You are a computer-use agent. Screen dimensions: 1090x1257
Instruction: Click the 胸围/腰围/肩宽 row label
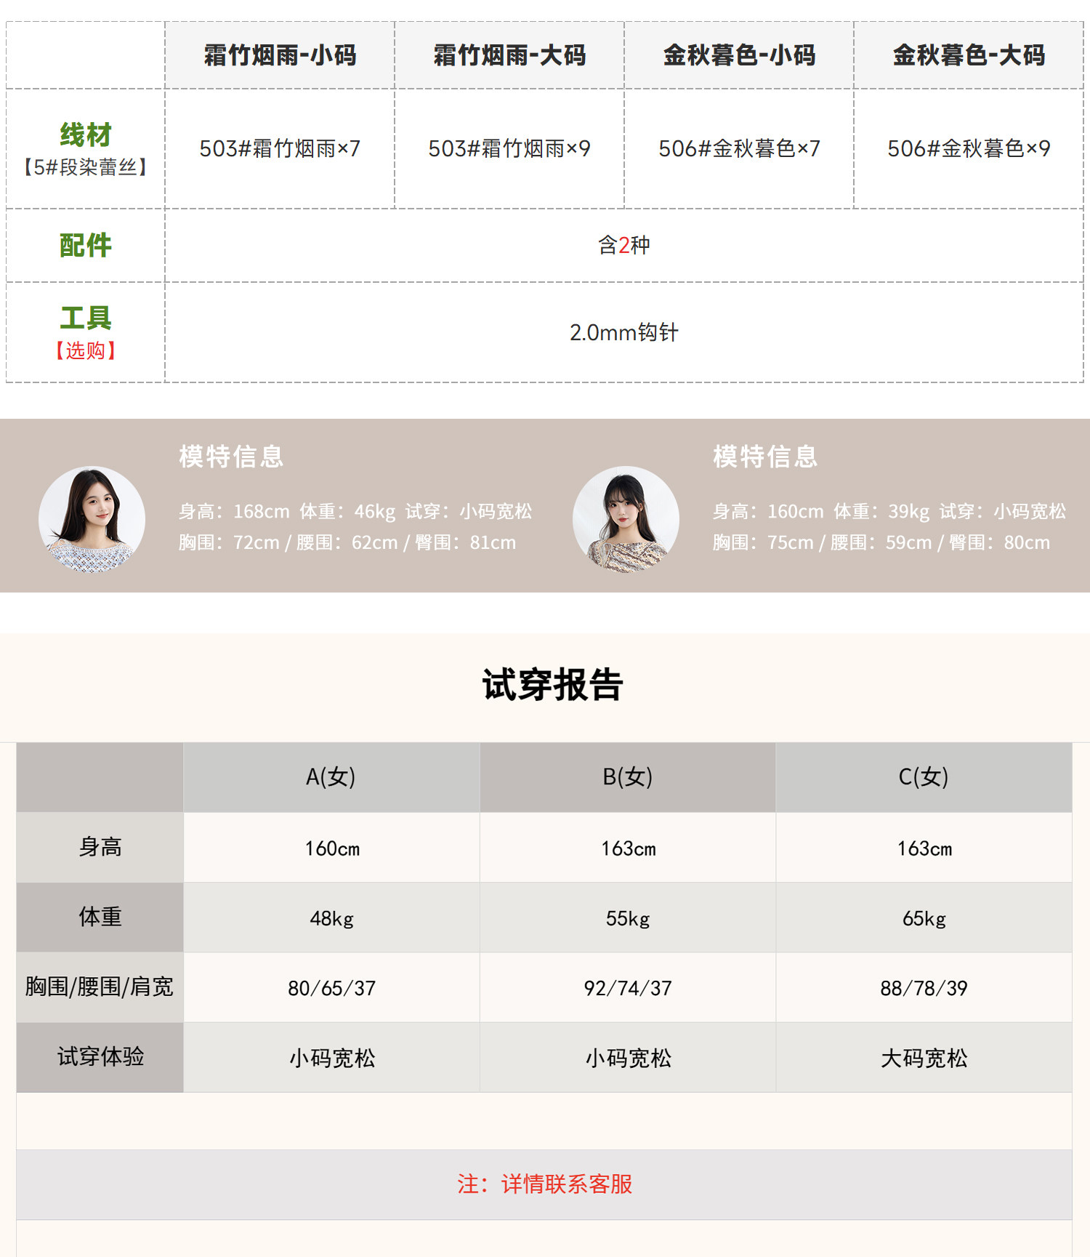tap(100, 987)
